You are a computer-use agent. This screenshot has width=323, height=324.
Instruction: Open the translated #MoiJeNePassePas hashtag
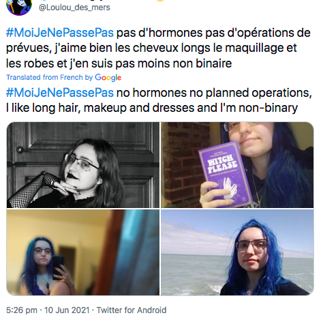point(60,93)
